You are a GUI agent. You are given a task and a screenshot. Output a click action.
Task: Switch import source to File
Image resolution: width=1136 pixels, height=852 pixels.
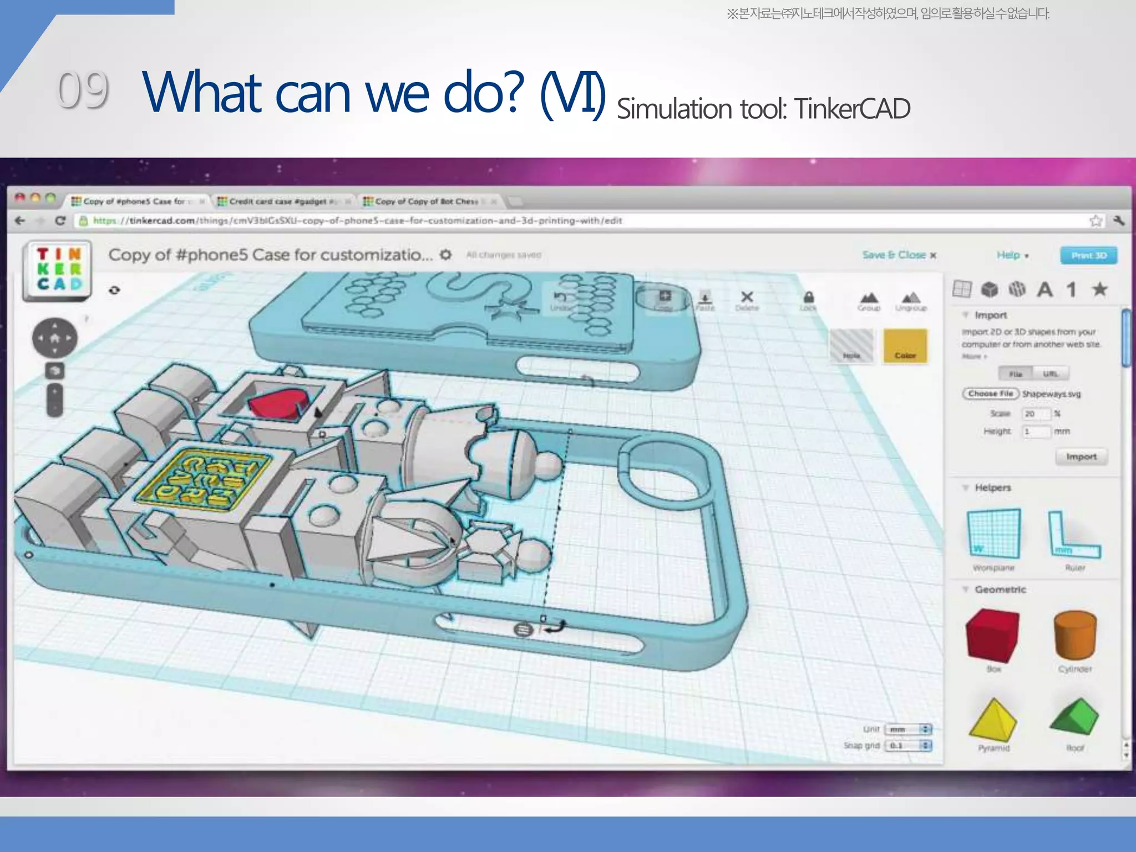click(x=1015, y=374)
